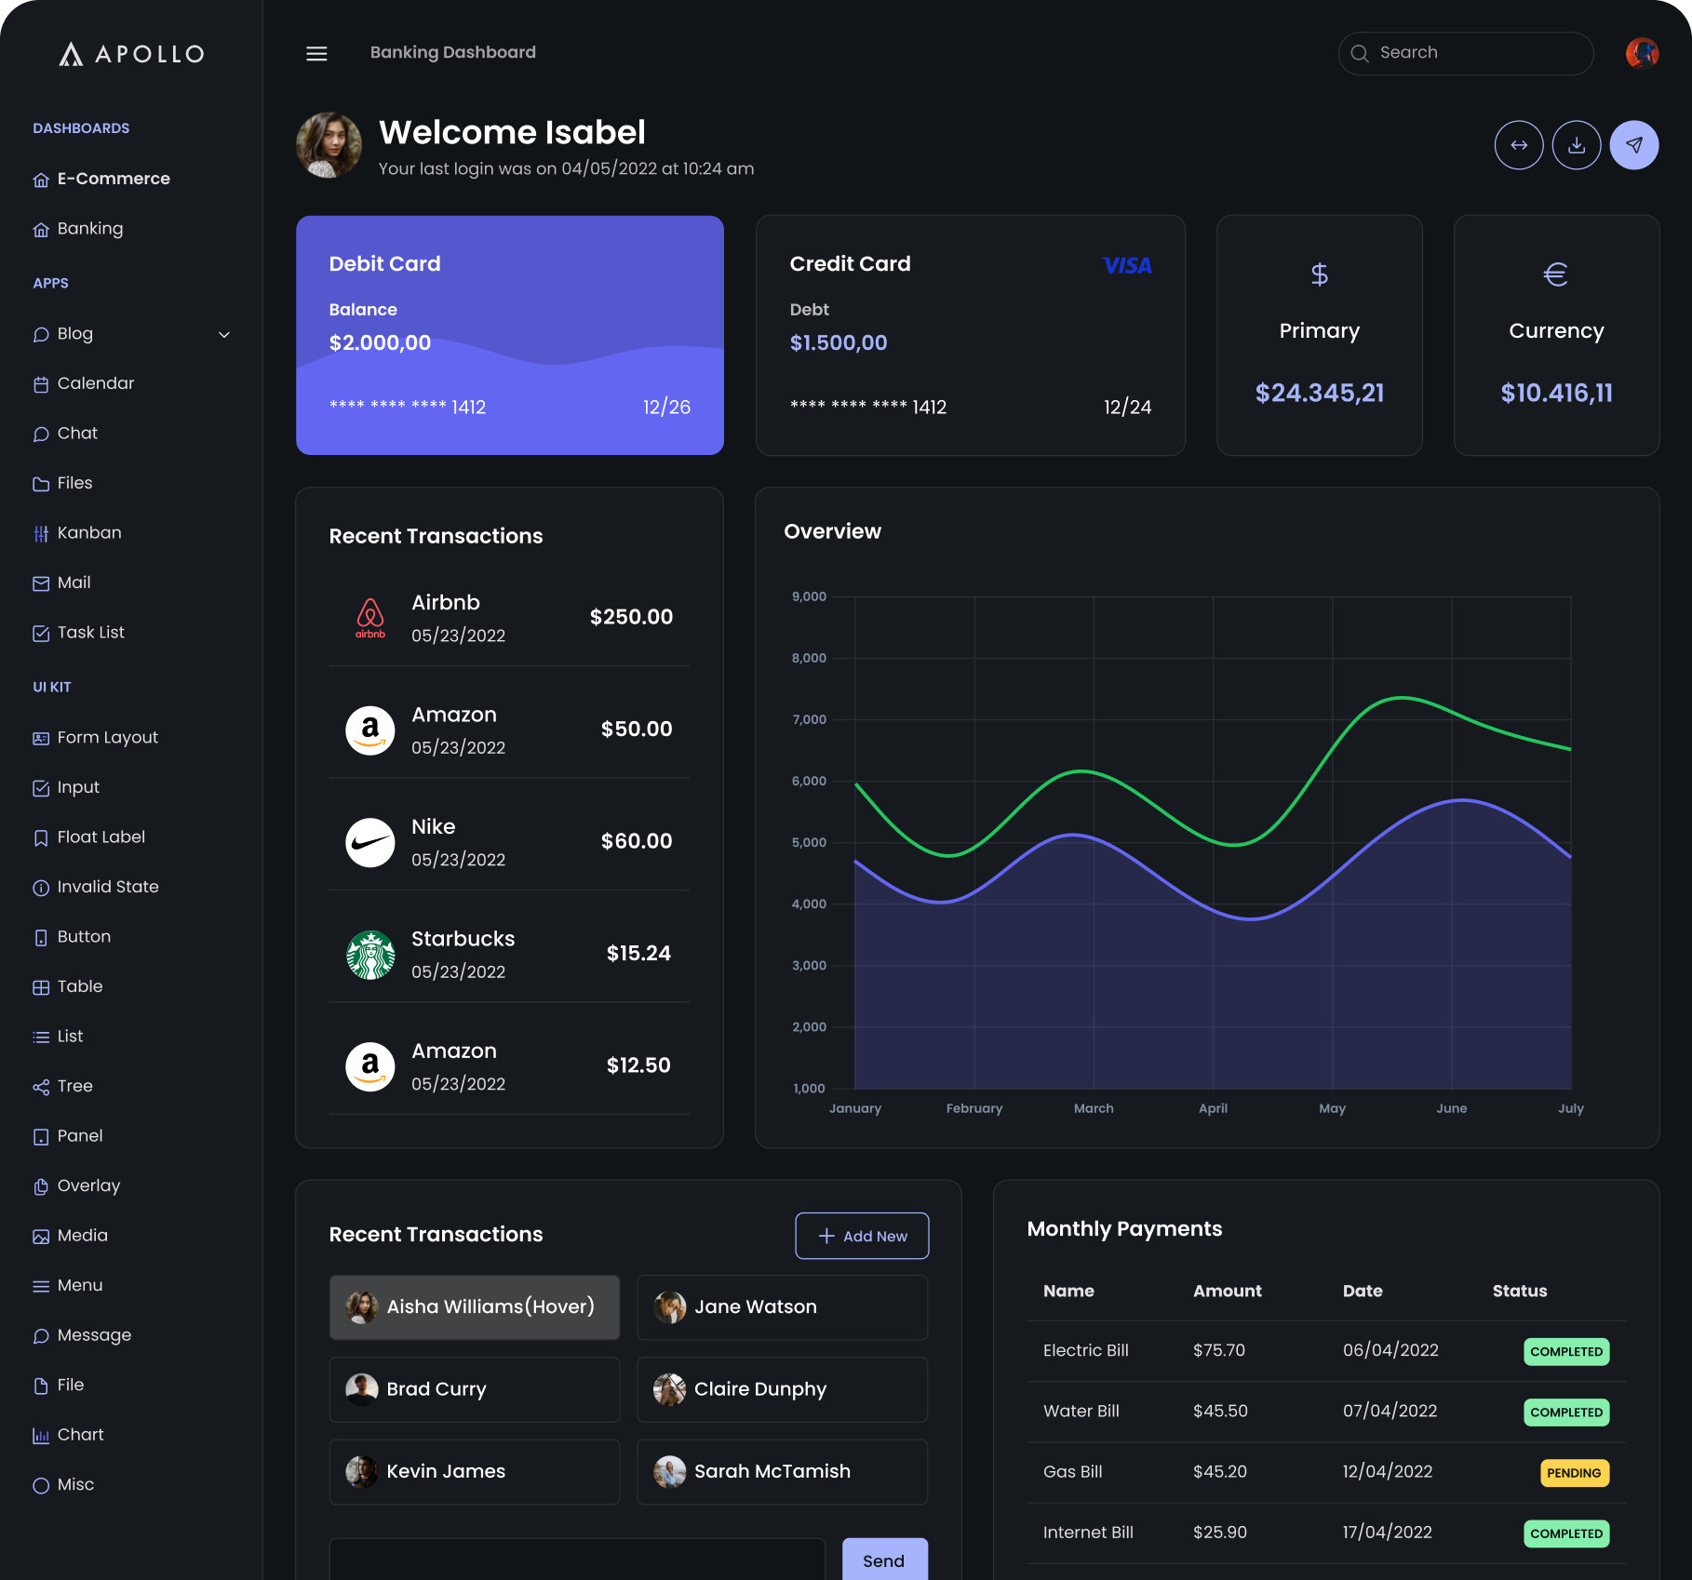The image size is (1692, 1580).
Task: Open Mail from the sidebar icon
Action: (41, 582)
